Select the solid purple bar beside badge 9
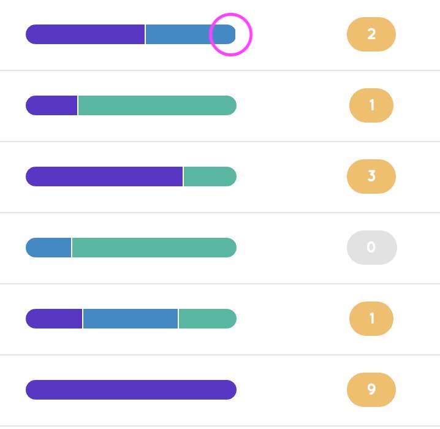The image size is (440, 429). (x=131, y=389)
